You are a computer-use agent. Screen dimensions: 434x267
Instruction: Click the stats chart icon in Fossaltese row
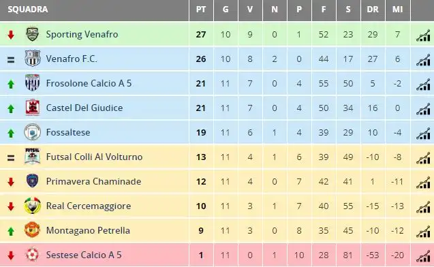point(423,133)
